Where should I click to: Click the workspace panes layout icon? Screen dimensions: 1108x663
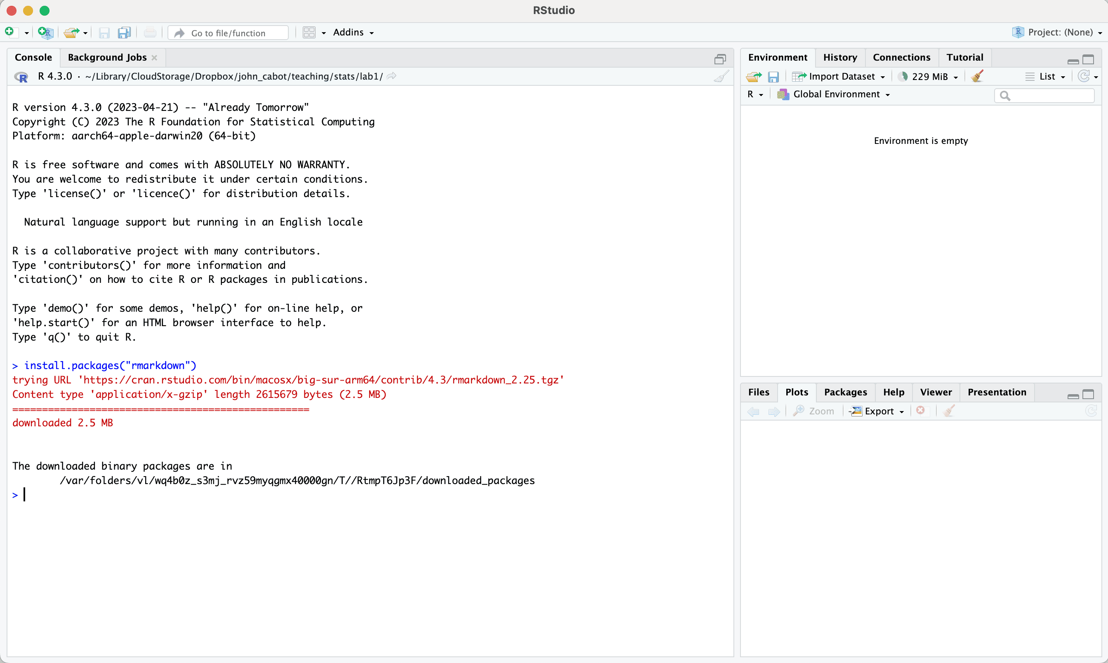point(309,32)
